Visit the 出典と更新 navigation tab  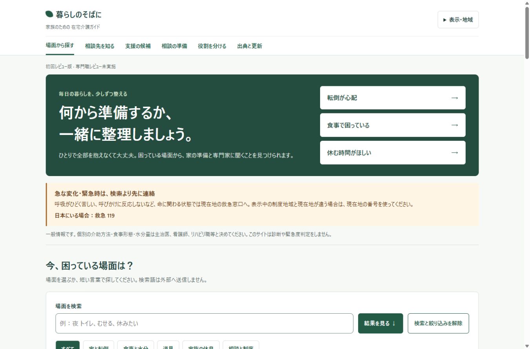point(250,46)
